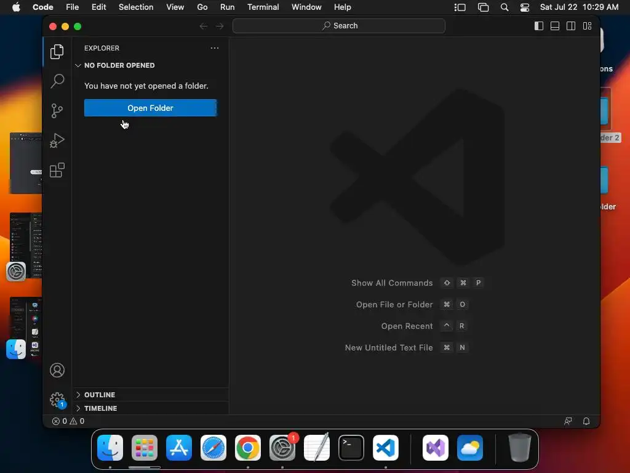
Task: Open the File menu
Action: [x=73, y=7]
